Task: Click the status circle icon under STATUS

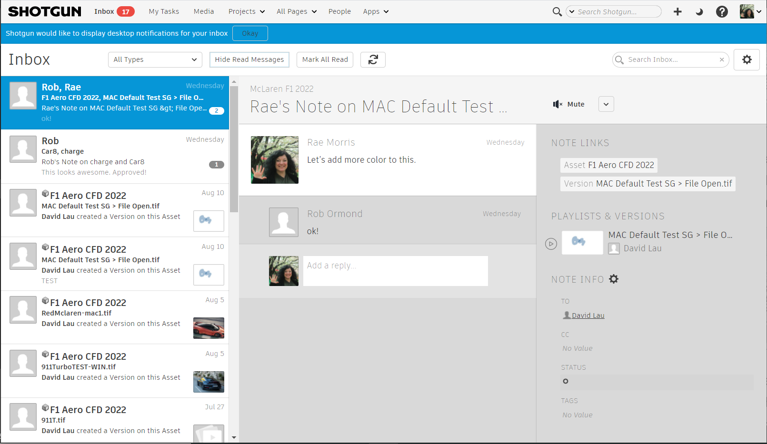Action: 566,381
